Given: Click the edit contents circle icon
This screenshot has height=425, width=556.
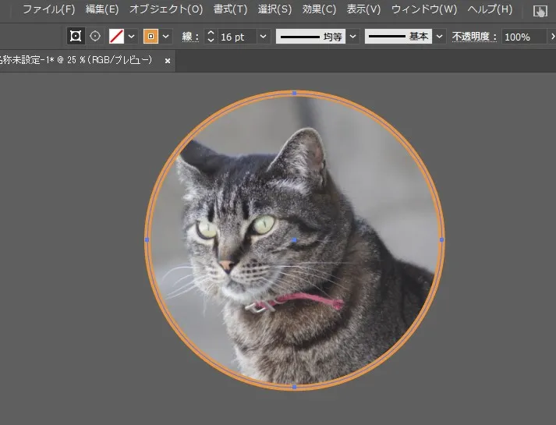Looking at the screenshot, I should coord(96,36).
